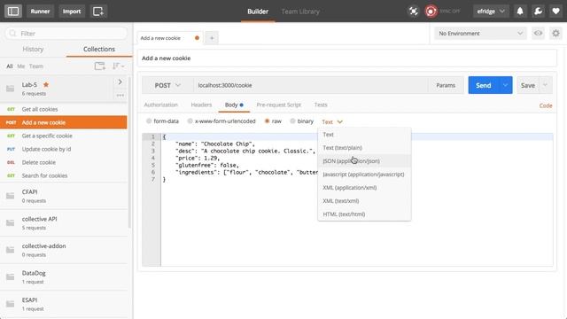Screen dimensions: 567x319
Task: Click the heart icon
Action: point(555,12)
